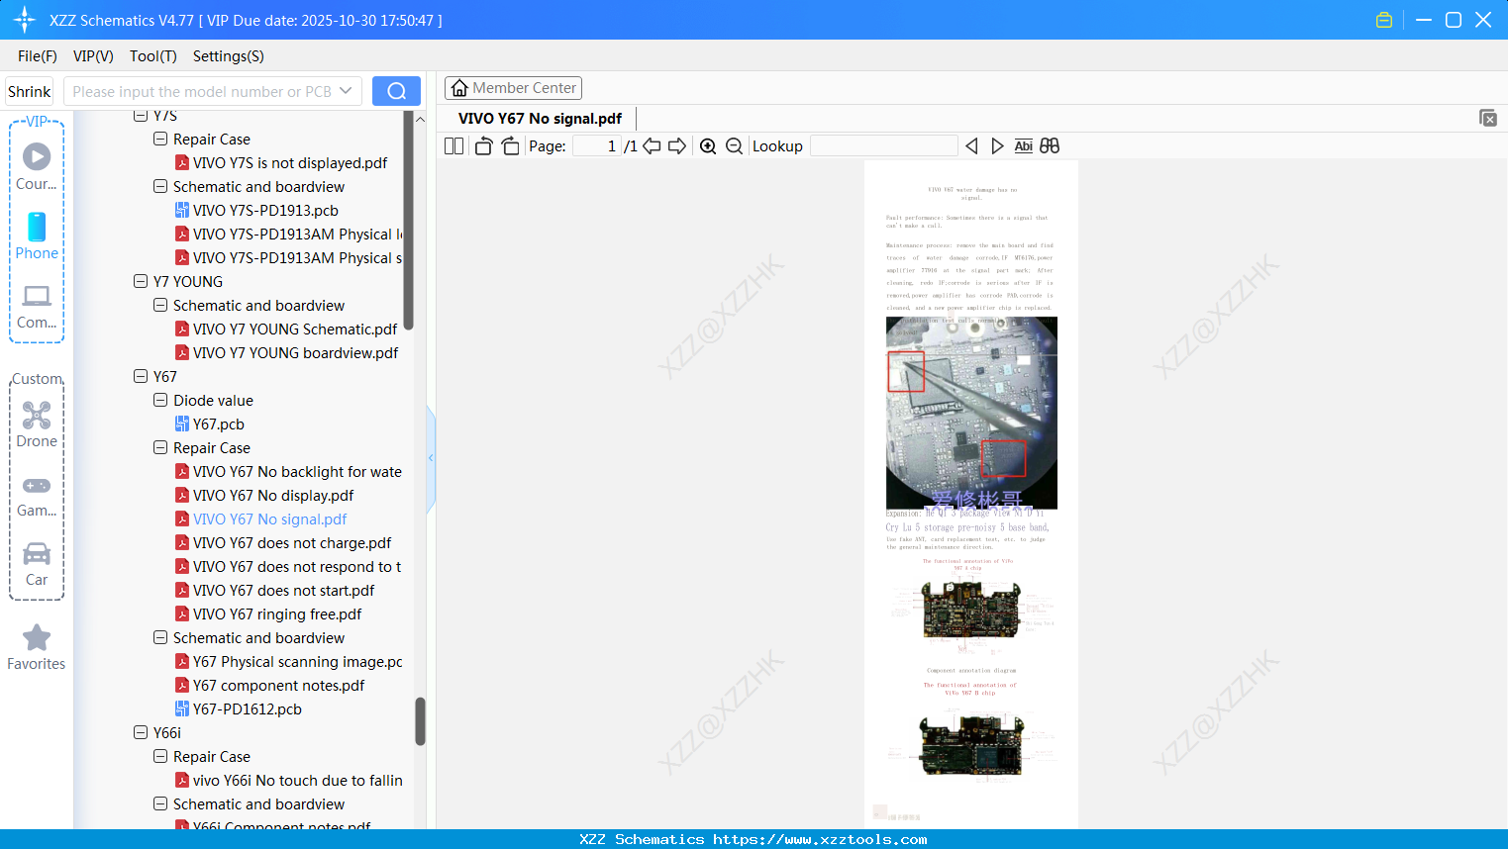Click the file tree vertical scrollbar
1508x849 pixels.
[420, 720]
